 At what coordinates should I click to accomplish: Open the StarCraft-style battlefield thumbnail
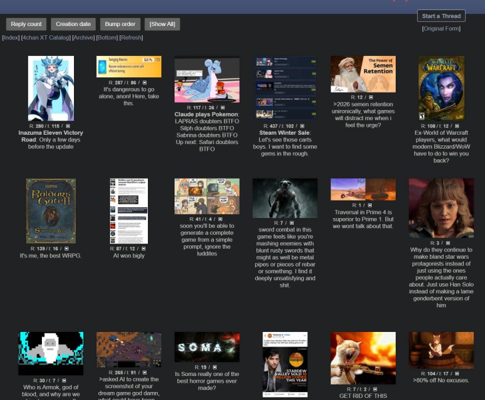pos(129,349)
